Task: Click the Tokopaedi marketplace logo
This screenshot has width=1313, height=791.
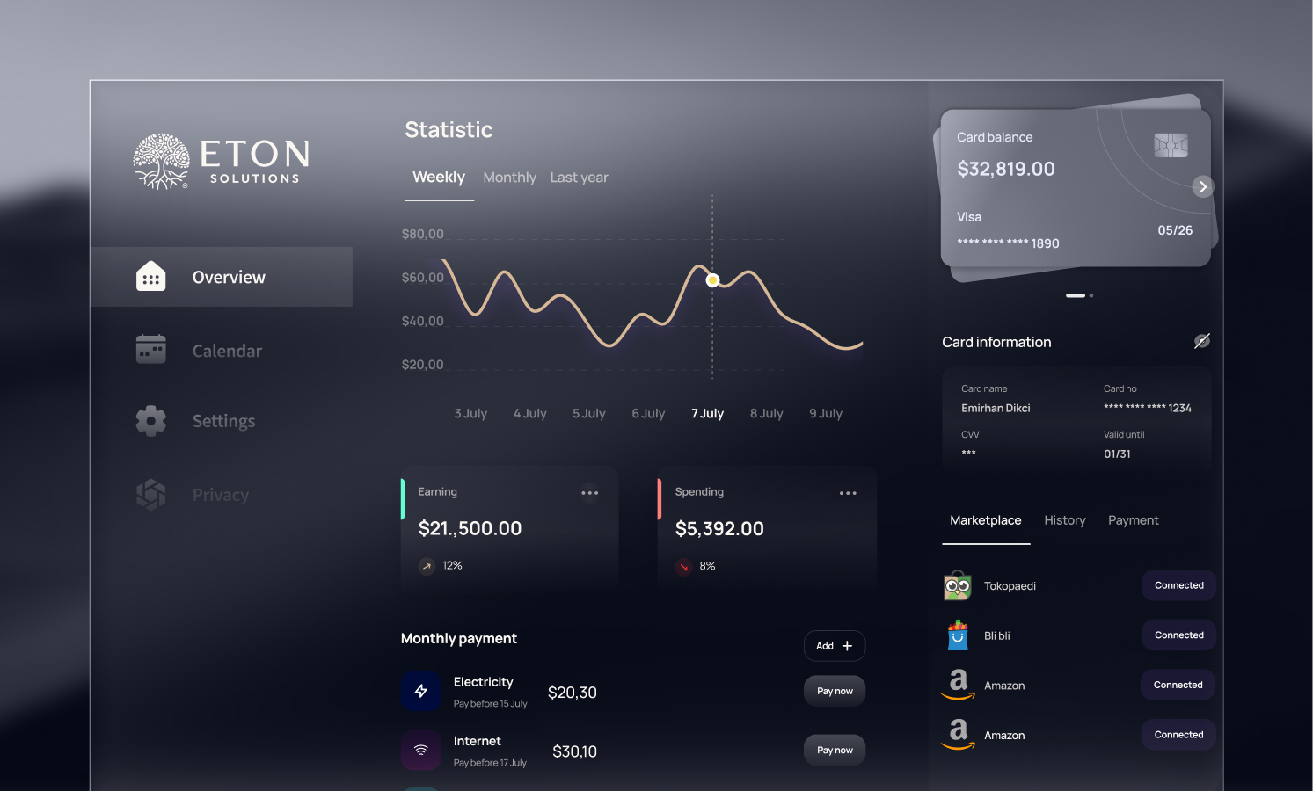Action: point(958,585)
